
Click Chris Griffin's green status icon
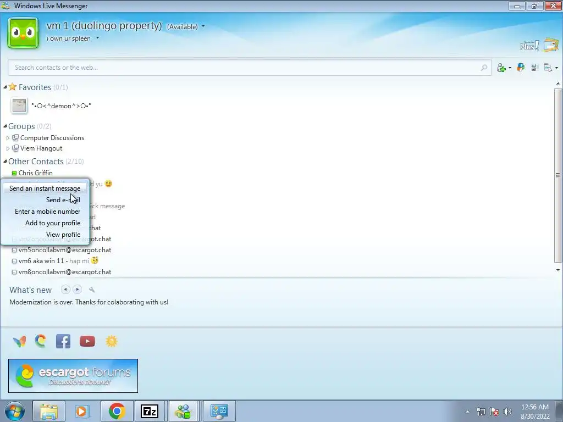pyautogui.click(x=14, y=173)
